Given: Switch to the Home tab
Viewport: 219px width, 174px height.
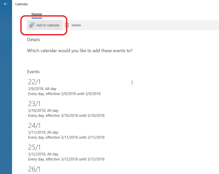Looking at the screenshot, I should (37, 14).
